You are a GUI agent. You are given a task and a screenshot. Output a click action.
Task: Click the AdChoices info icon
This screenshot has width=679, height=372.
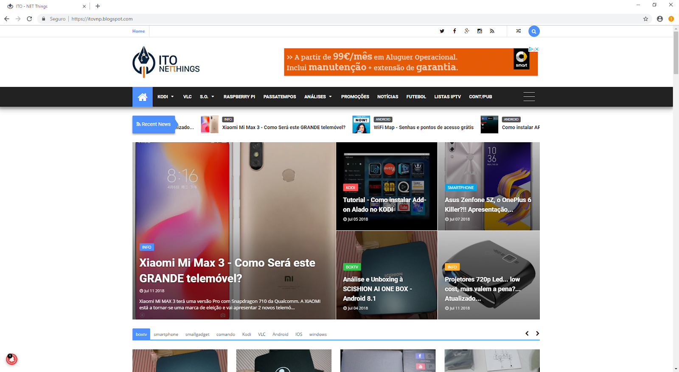[x=531, y=49]
